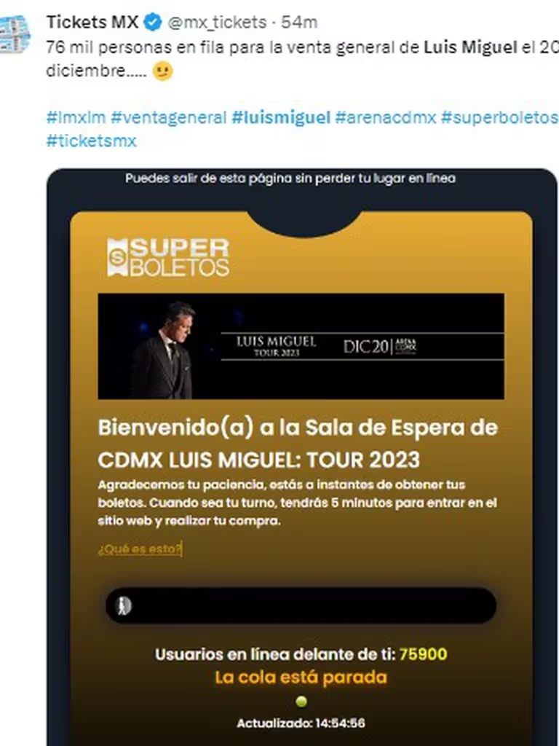Image resolution: width=559 pixels, height=746 pixels.
Task: Open the Tickets MX profile avatar
Action: click(x=15, y=34)
